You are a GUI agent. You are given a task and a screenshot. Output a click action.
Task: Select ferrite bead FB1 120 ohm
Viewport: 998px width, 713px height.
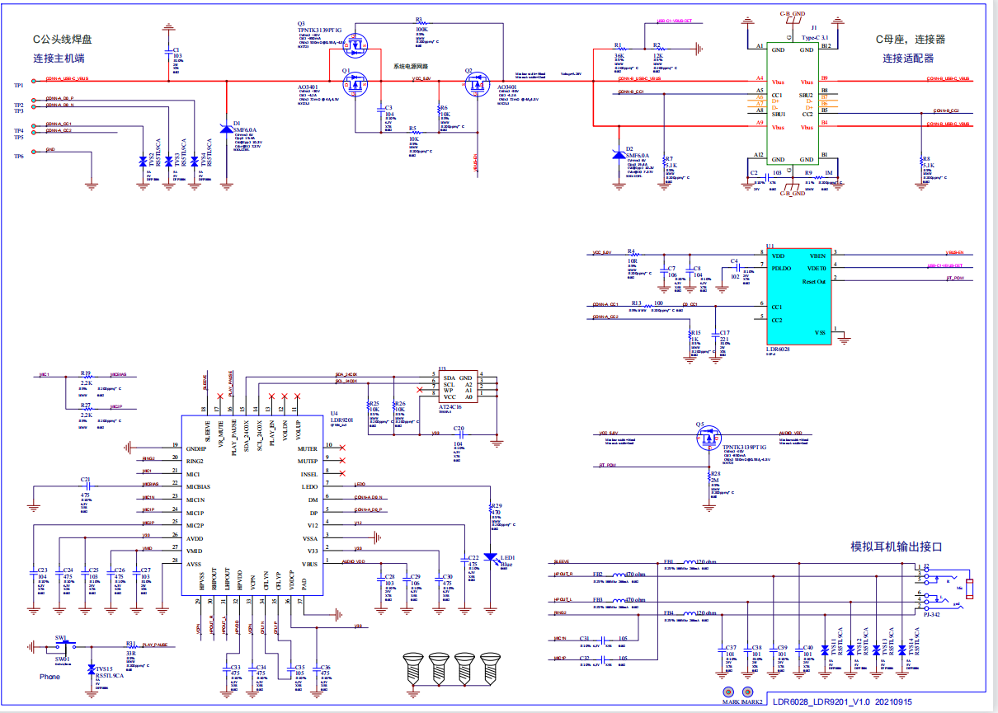click(690, 563)
